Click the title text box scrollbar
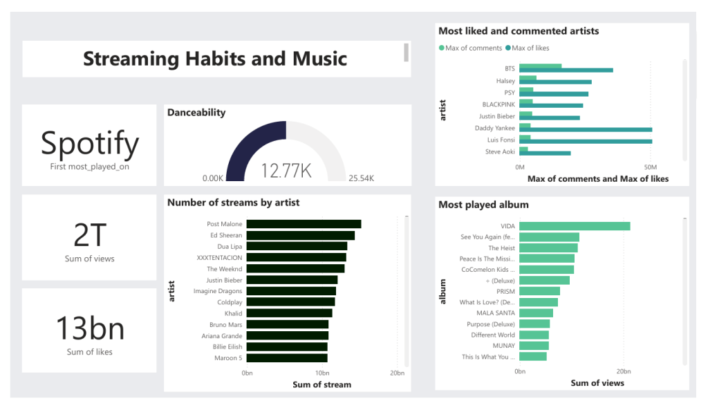This screenshot has height=410, width=708. pyautogui.click(x=407, y=53)
